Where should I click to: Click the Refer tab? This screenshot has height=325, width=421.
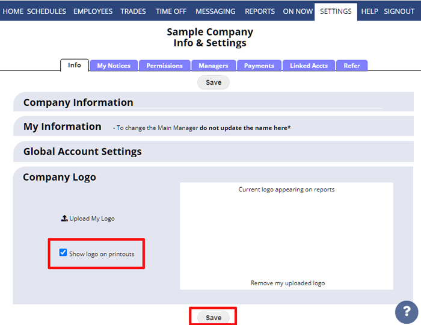tap(352, 66)
